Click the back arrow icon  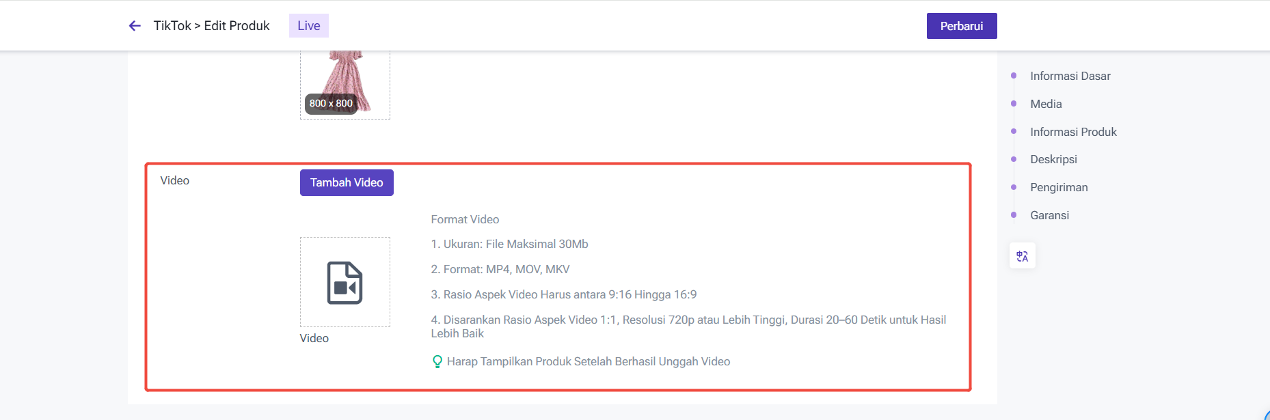coord(135,26)
